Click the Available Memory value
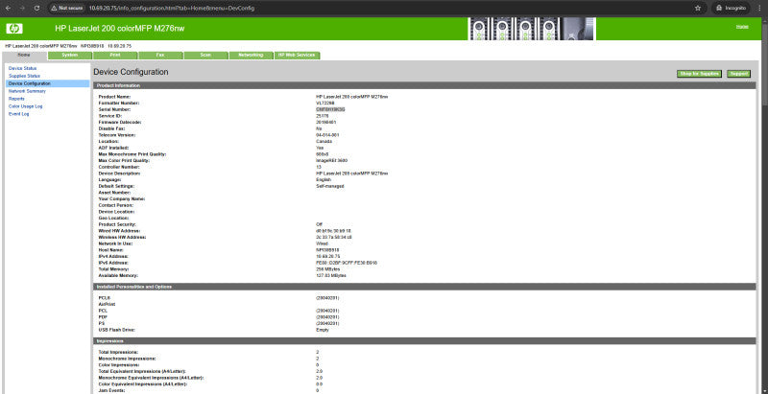This screenshot has height=394, width=768. pyautogui.click(x=331, y=275)
